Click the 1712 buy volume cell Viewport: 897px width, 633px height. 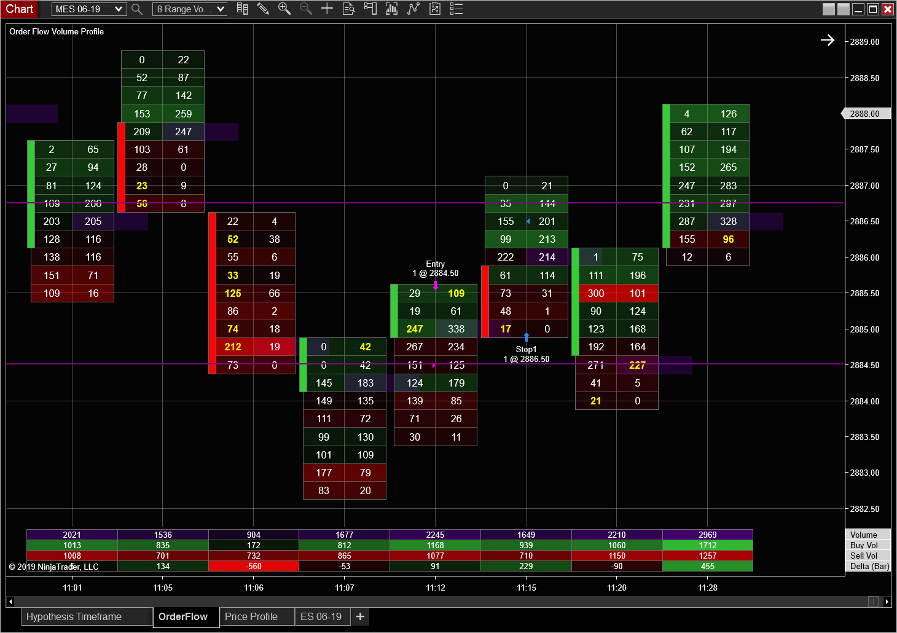(x=708, y=545)
